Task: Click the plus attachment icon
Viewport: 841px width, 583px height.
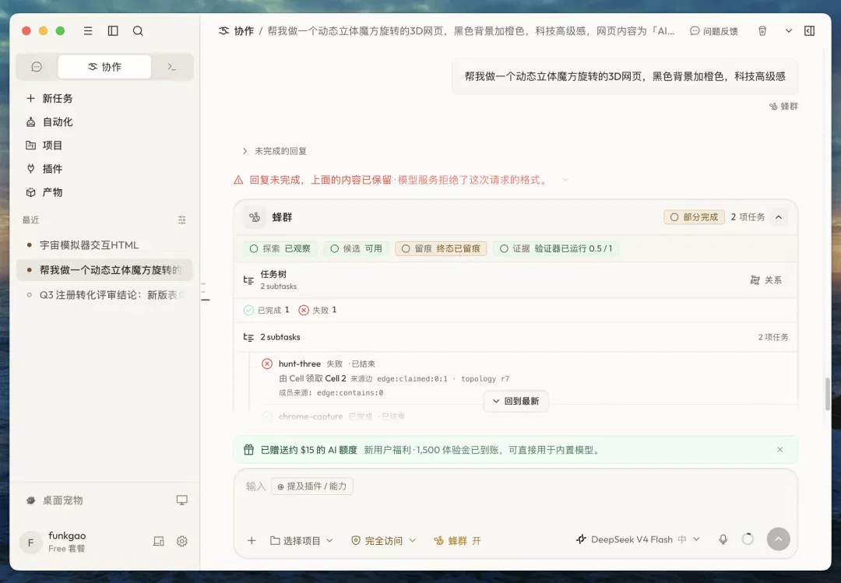Action: coord(252,541)
